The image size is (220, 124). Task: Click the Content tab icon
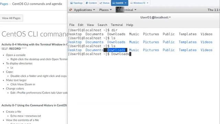[87, 3]
